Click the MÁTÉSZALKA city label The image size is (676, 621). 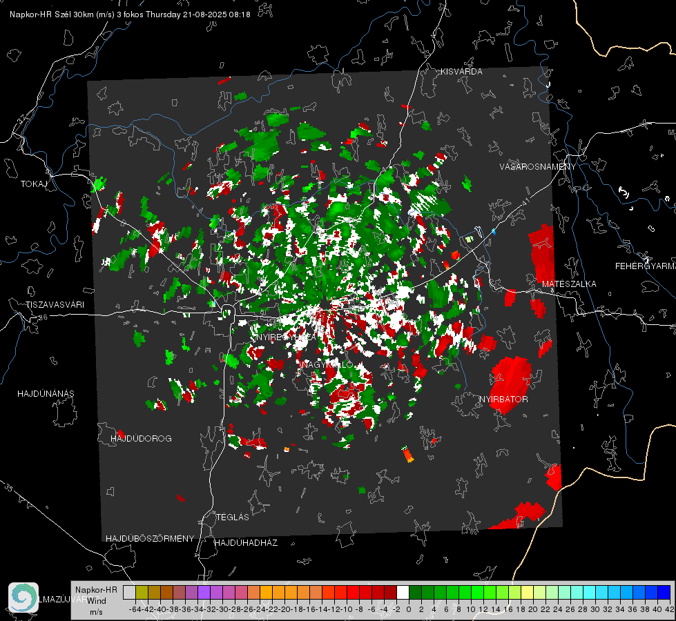click(x=569, y=284)
